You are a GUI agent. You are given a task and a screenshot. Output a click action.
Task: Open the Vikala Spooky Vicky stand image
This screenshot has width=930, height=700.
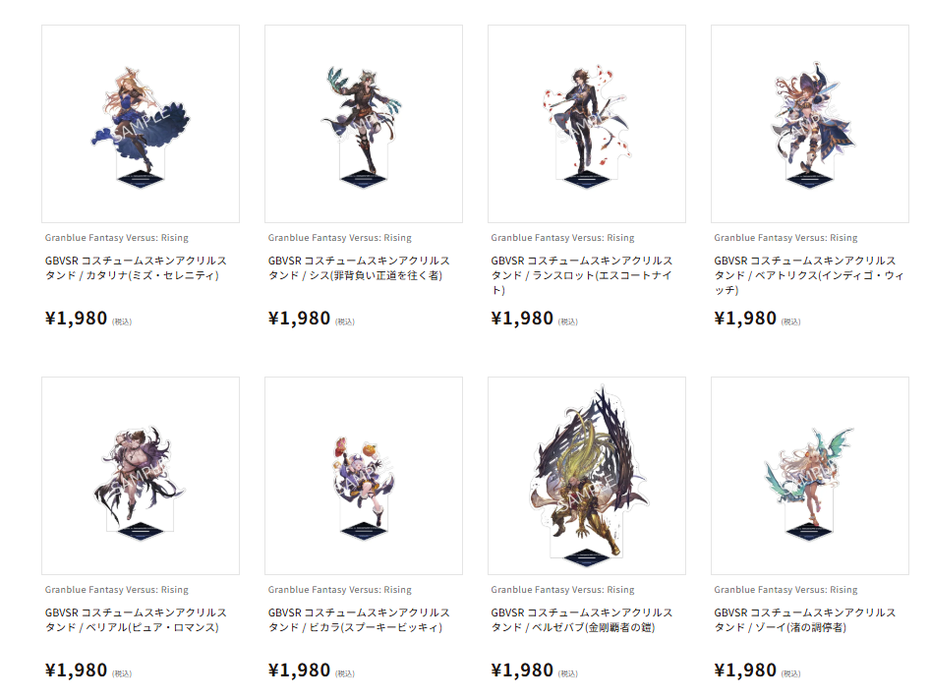pyautogui.click(x=364, y=476)
